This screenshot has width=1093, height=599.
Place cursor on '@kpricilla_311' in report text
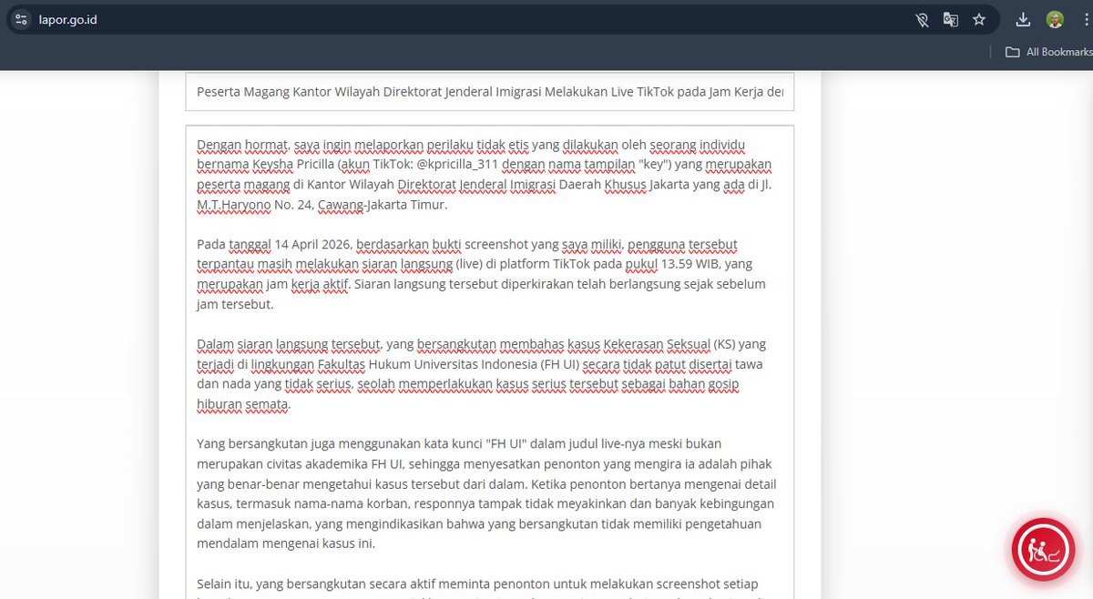pyautogui.click(x=458, y=165)
